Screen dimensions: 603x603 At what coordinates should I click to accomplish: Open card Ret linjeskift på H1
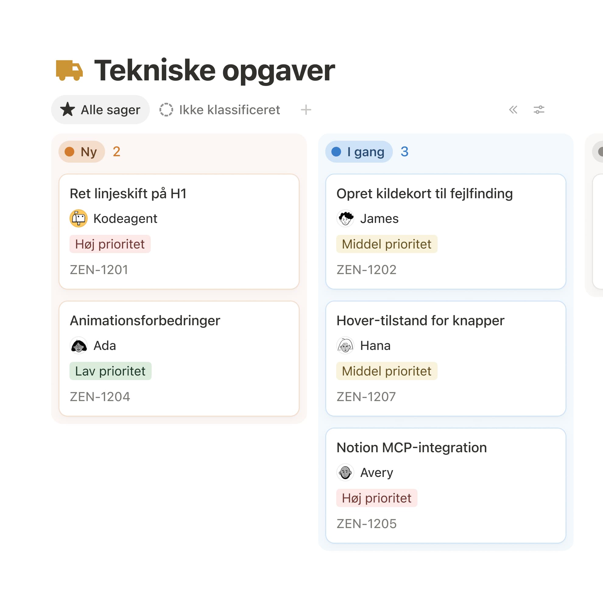coord(179,231)
